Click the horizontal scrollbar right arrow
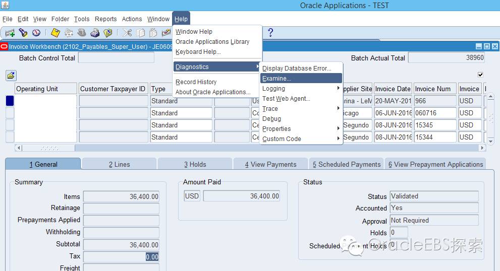 coord(482,148)
